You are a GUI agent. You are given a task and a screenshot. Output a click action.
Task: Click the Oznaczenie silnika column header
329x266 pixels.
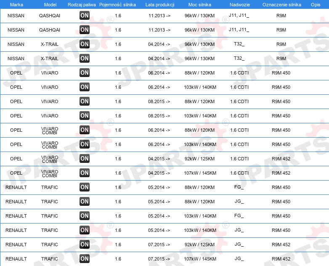pyautogui.click(x=282, y=5)
